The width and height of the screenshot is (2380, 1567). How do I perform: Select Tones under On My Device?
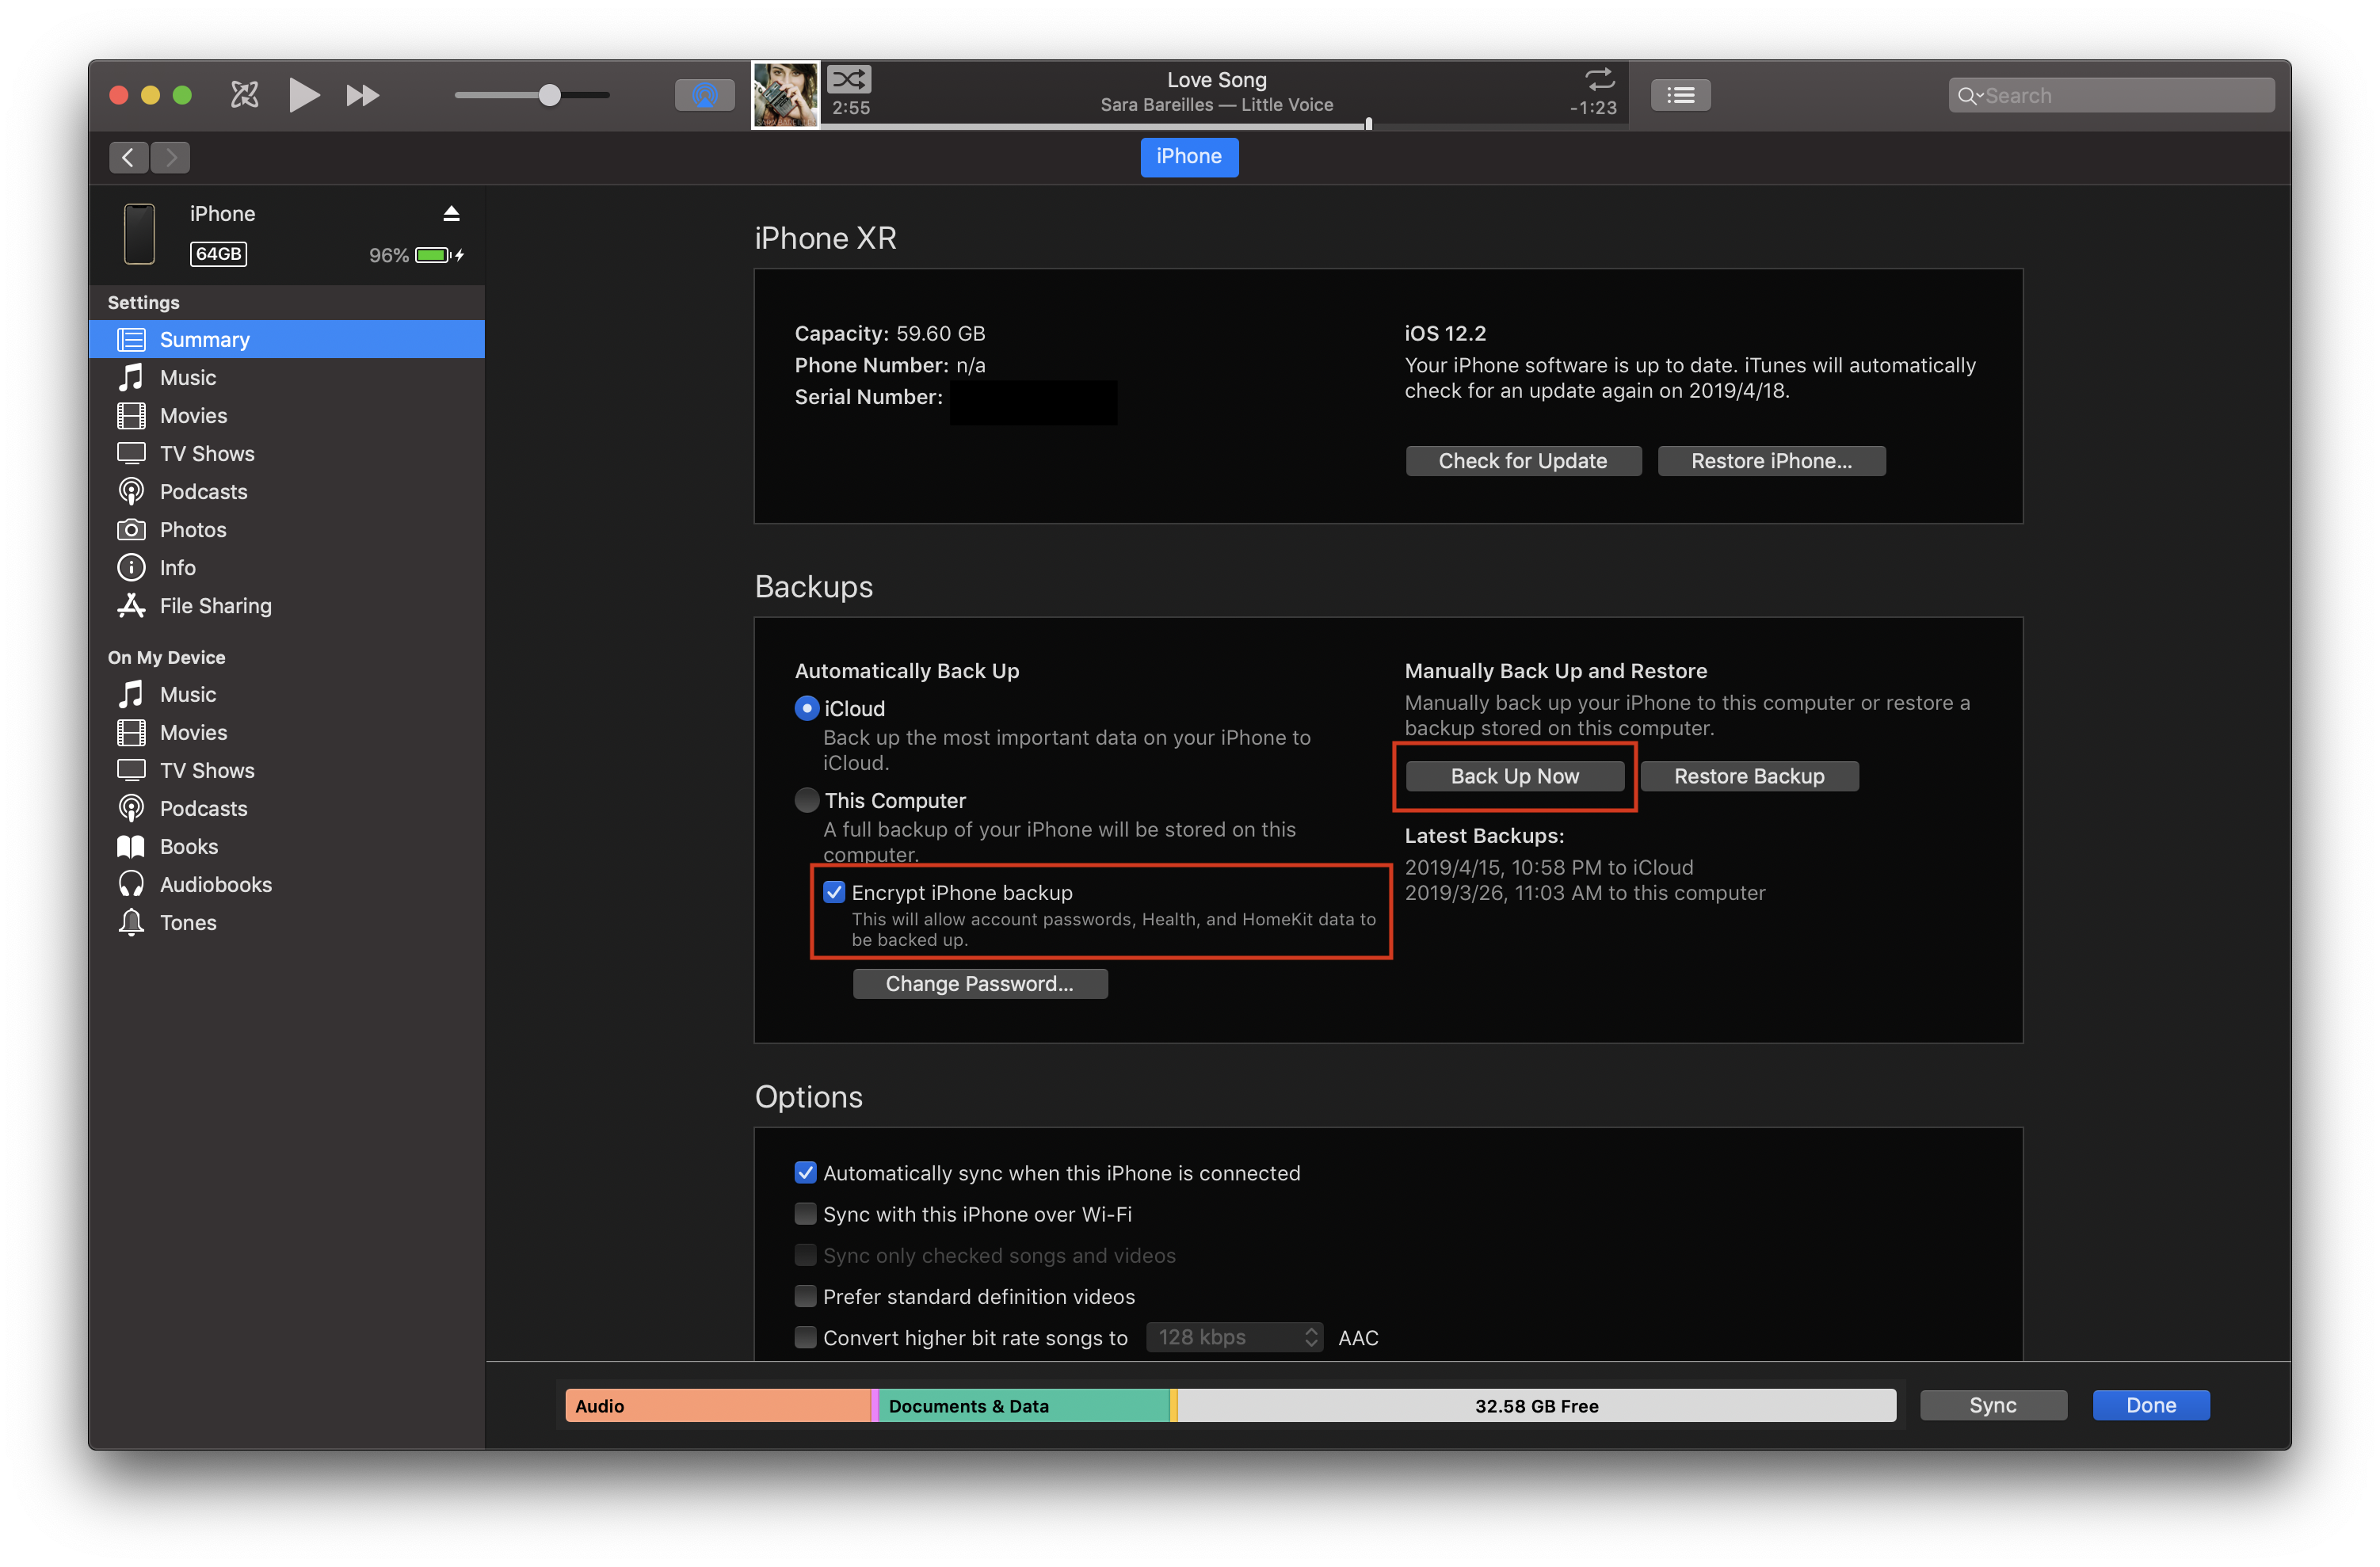tap(286, 922)
